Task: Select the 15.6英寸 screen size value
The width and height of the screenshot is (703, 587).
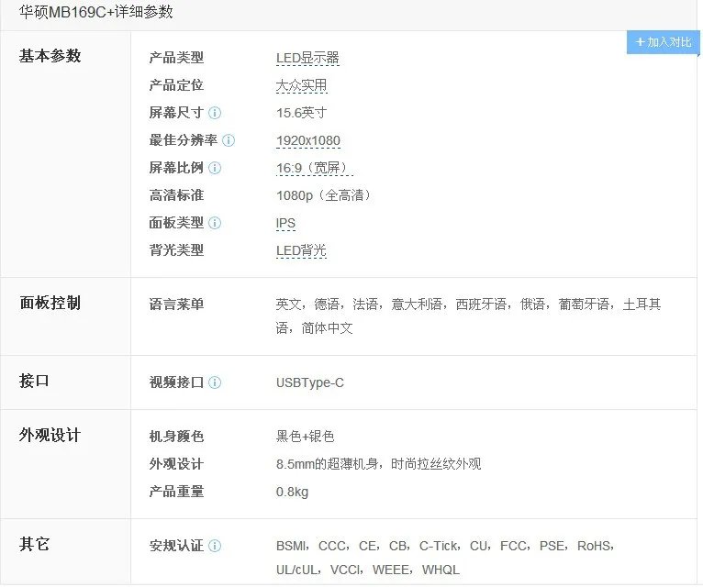Action: tap(301, 113)
